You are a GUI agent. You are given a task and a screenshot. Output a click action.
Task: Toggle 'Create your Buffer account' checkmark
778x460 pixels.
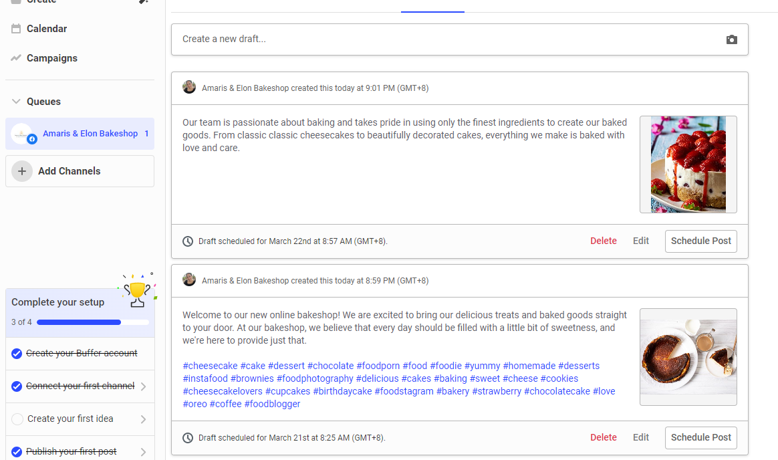(x=17, y=354)
